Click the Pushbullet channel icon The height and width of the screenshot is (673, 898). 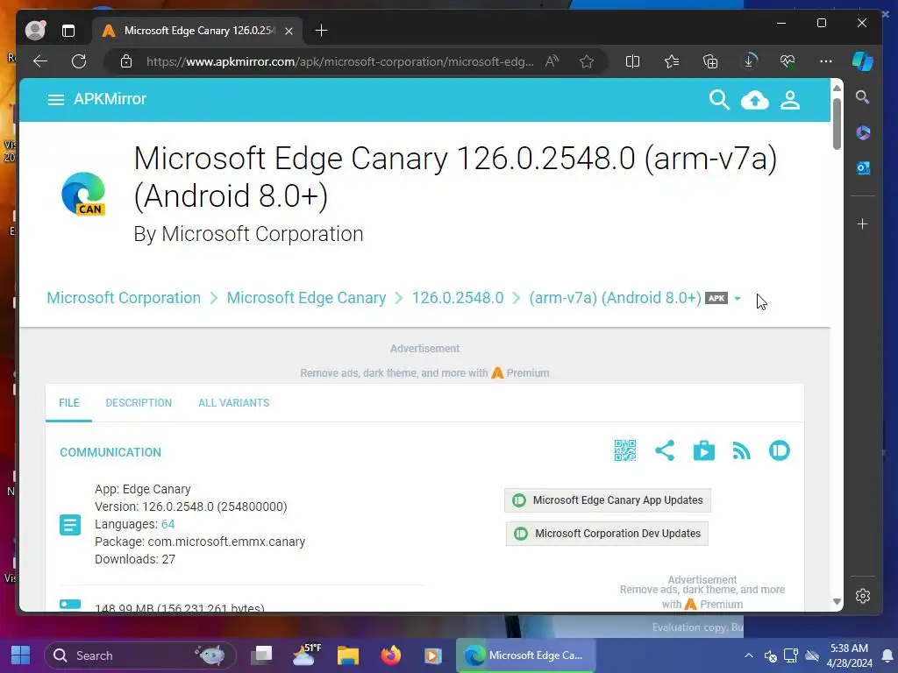(x=780, y=450)
